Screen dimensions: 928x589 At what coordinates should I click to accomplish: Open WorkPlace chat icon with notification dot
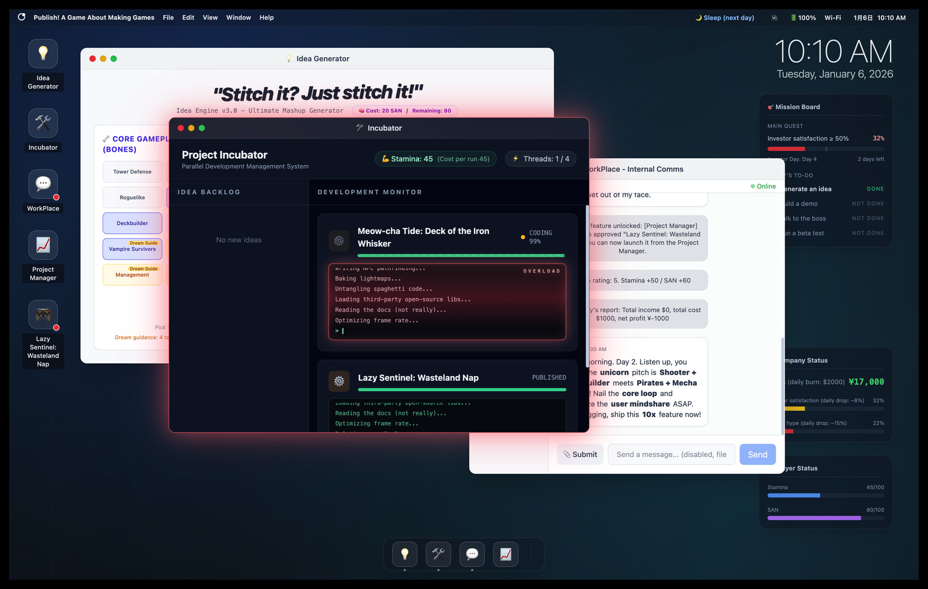point(43,184)
